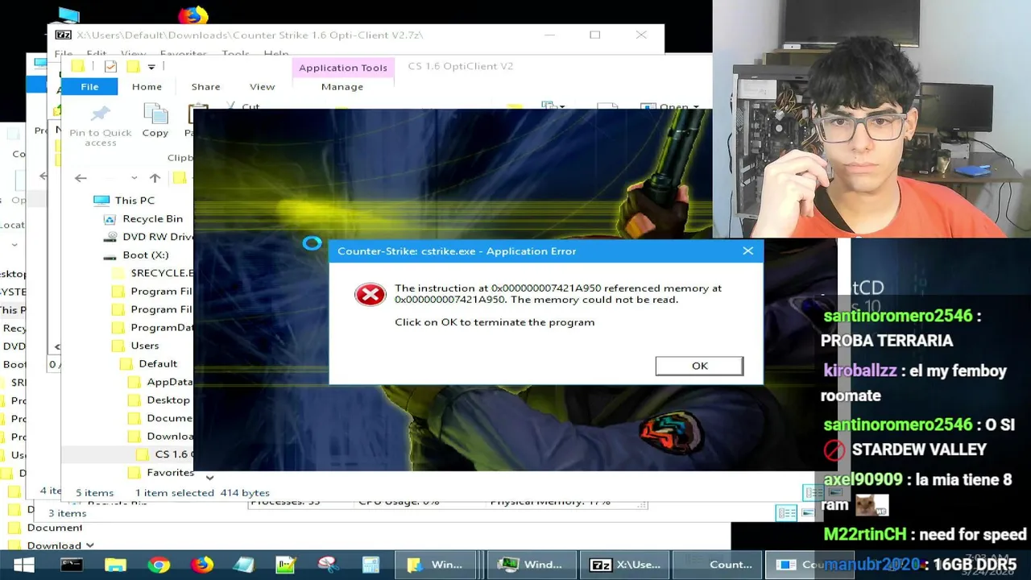Click Firefox desktop shortcut icon
This screenshot has height=580, width=1031.
pyautogui.click(x=193, y=14)
